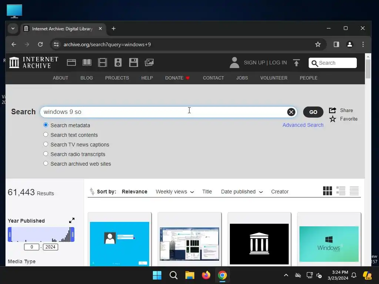This screenshot has width=379, height=284.
Task: Open the DONATE menu item
Action: [x=177, y=78]
